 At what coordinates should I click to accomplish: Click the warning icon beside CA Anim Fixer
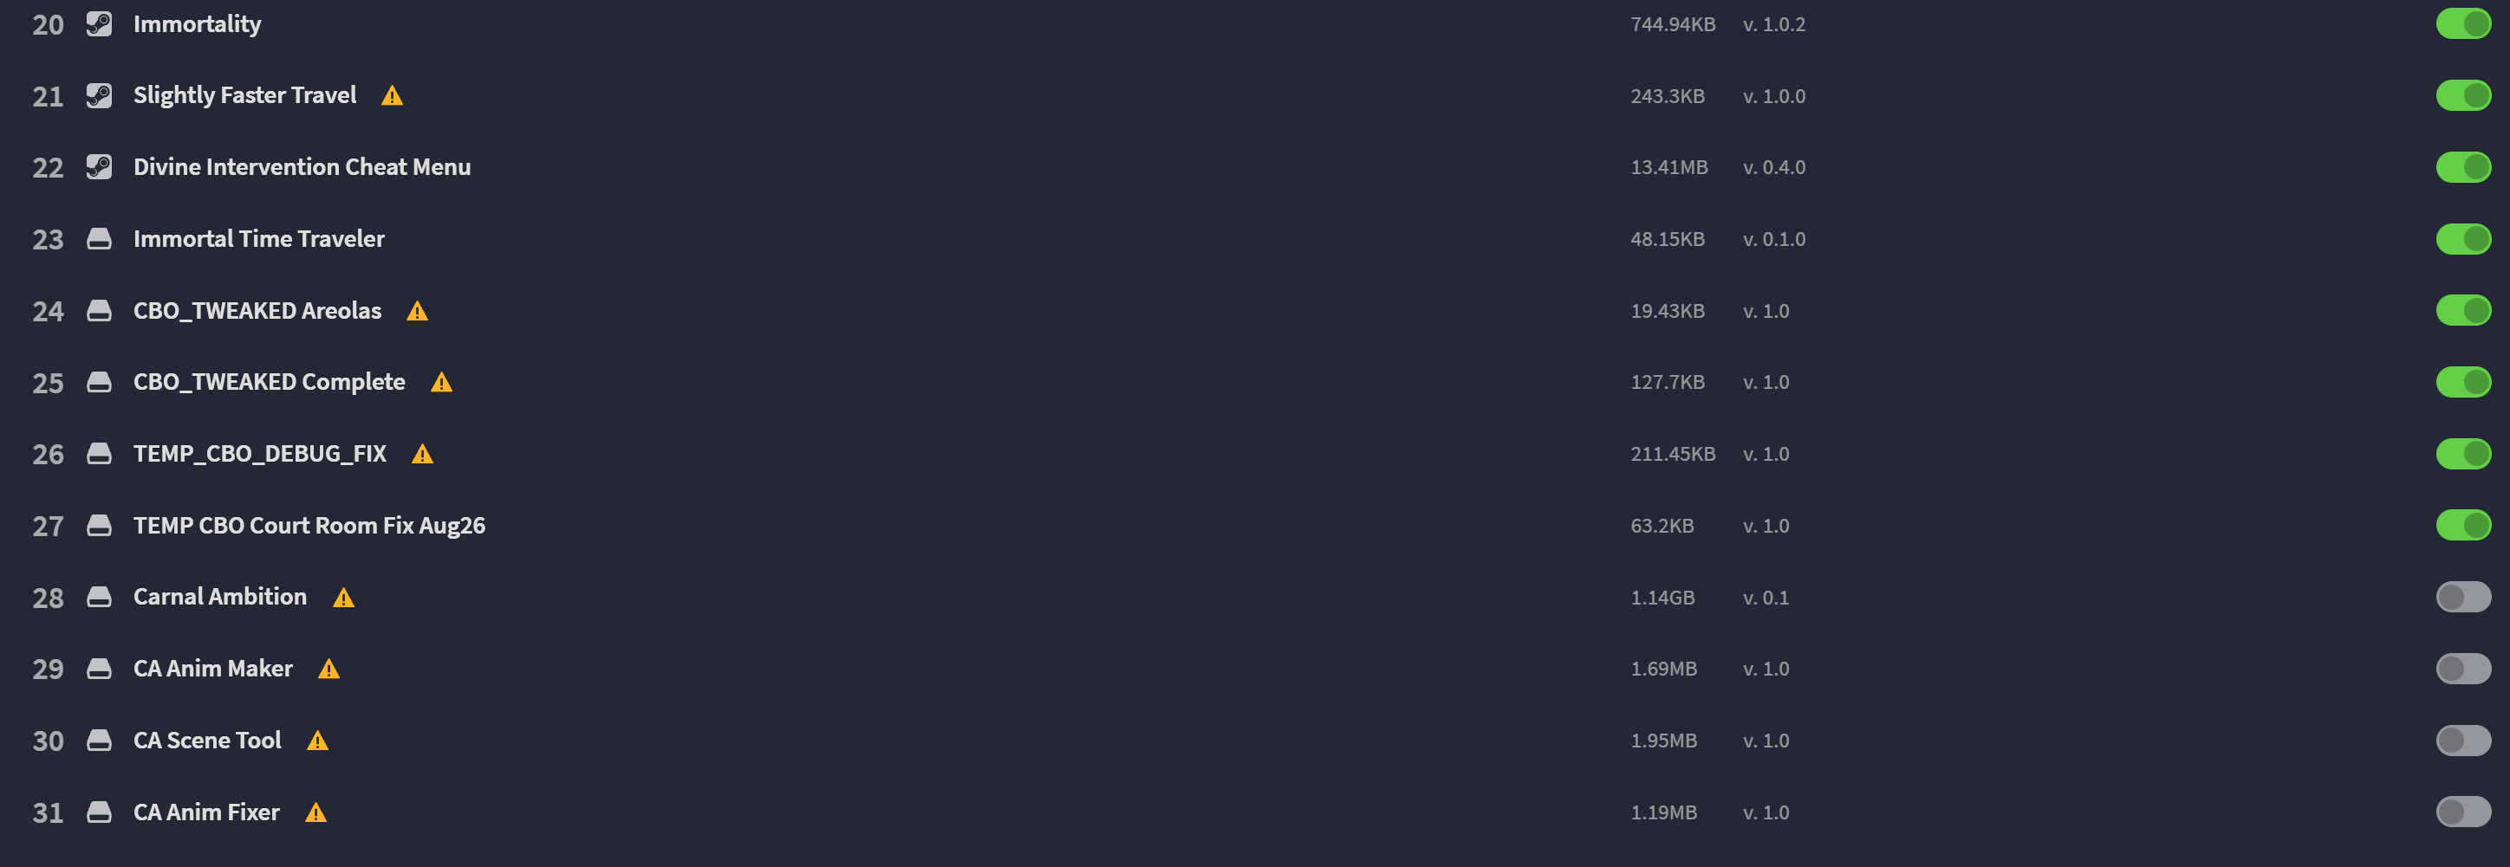tap(315, 812)
